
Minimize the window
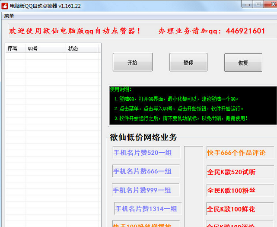pos(247,4)
